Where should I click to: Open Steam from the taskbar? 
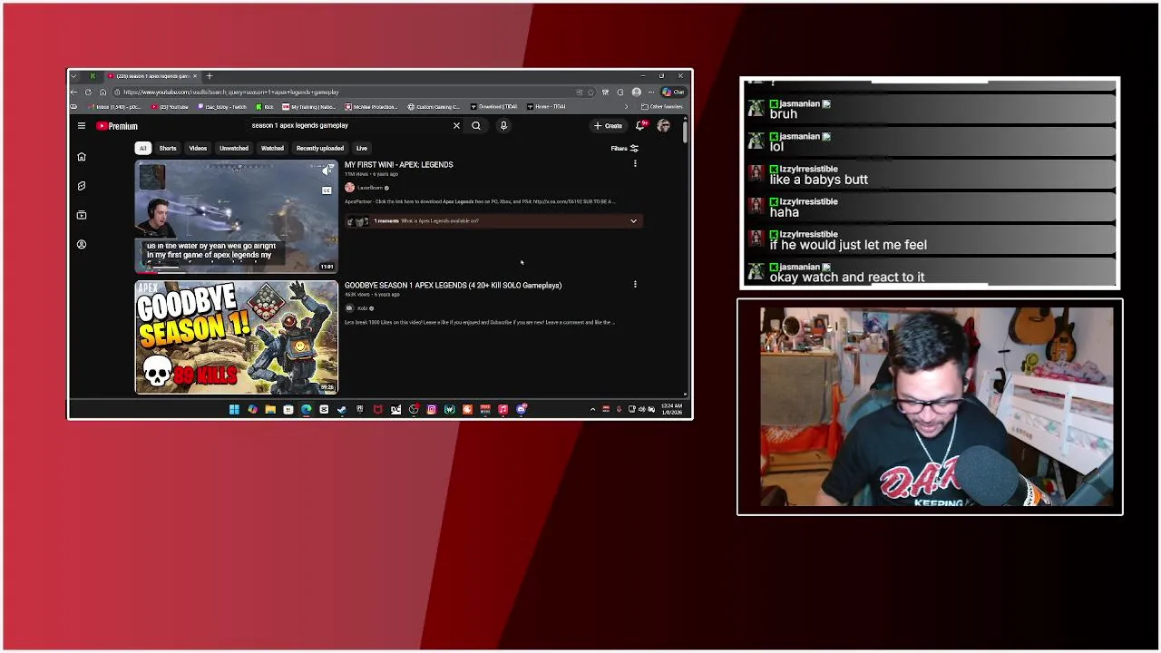(x=341, y=409)
